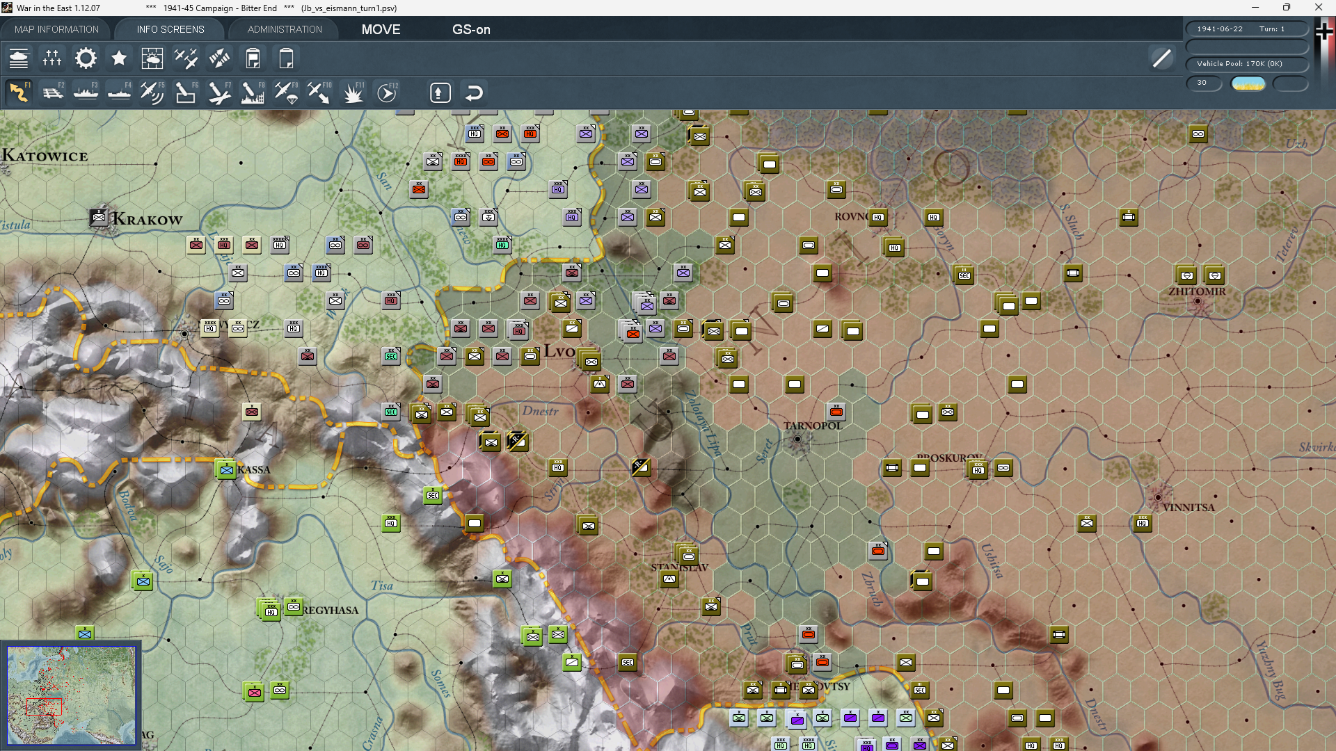Select the orange-symbol unit above Tarnopol

click(836, 412)
